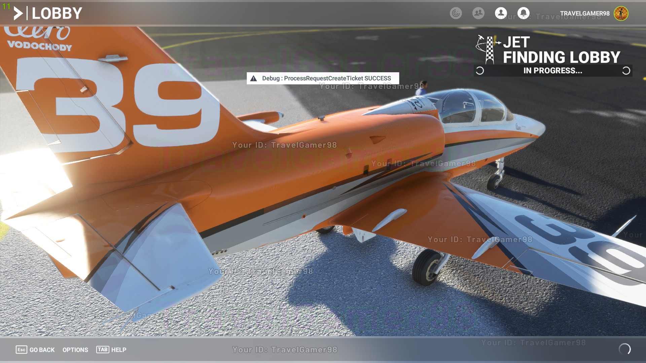Open the radar activity icon
Screen dimensions: 646x363
click(x=456, y=13)
